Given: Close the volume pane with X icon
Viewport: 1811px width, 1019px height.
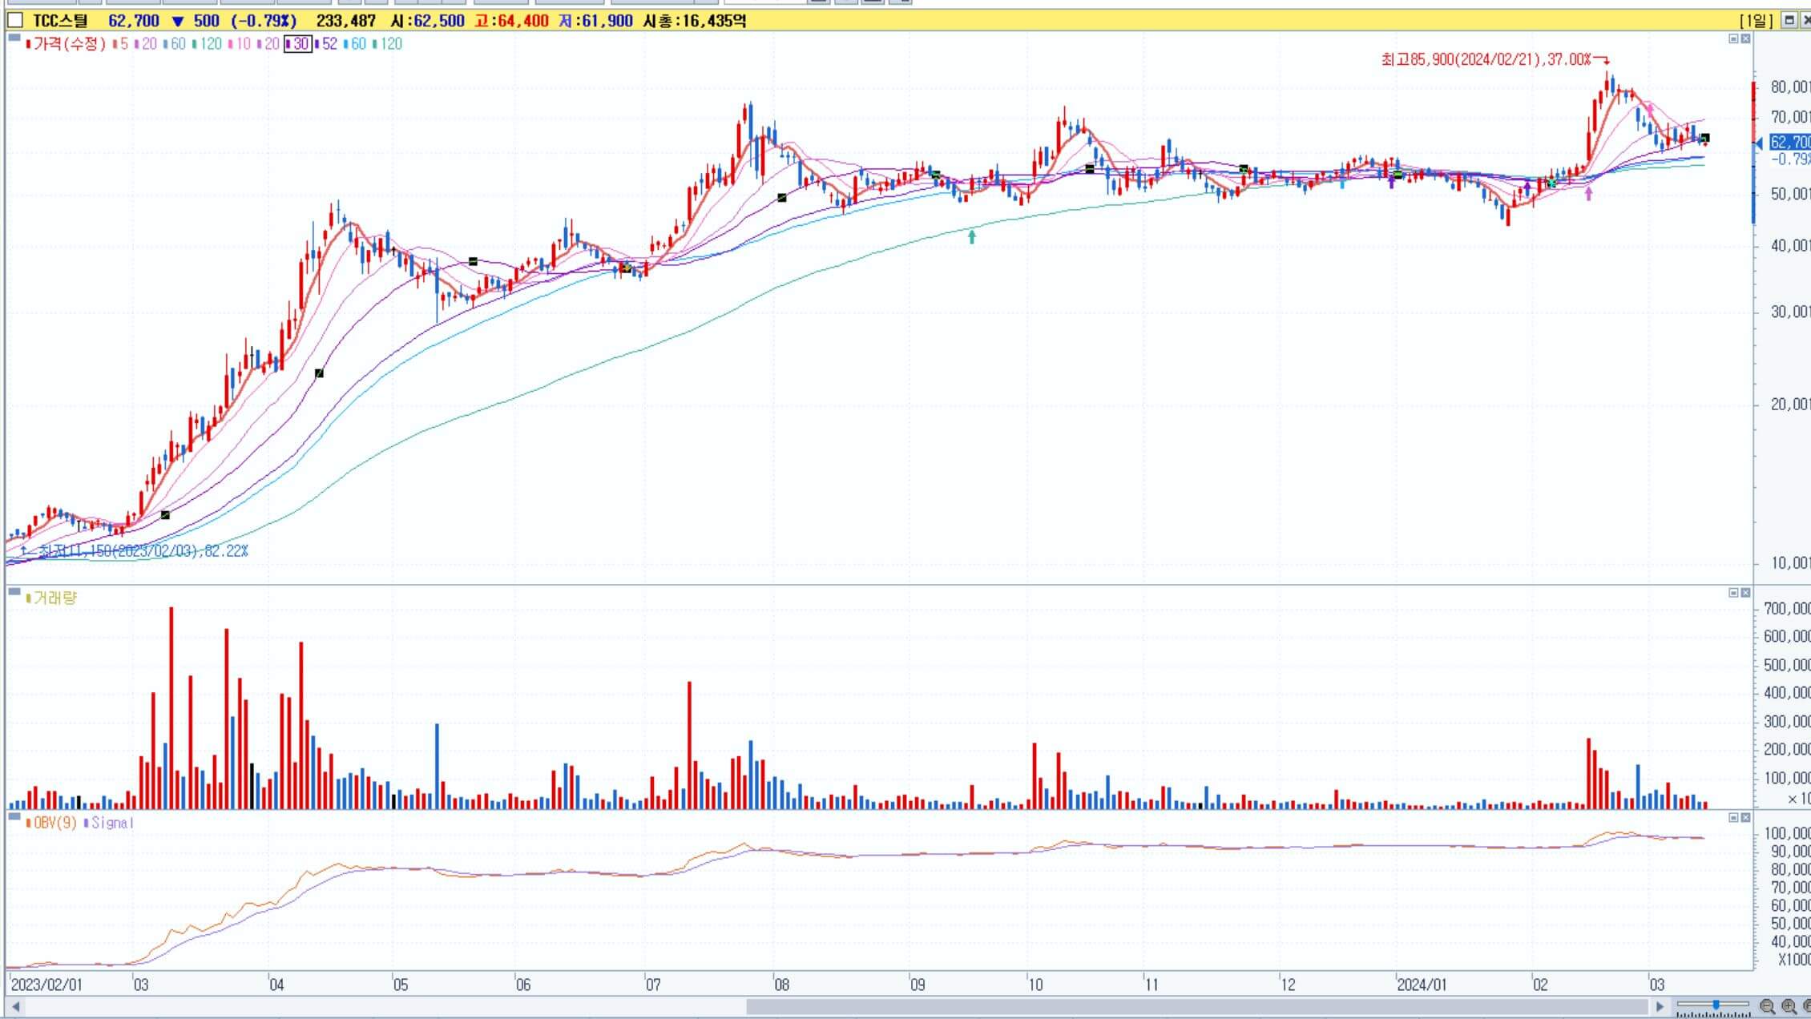Looking at the screenshot, I should [1745, 593].
